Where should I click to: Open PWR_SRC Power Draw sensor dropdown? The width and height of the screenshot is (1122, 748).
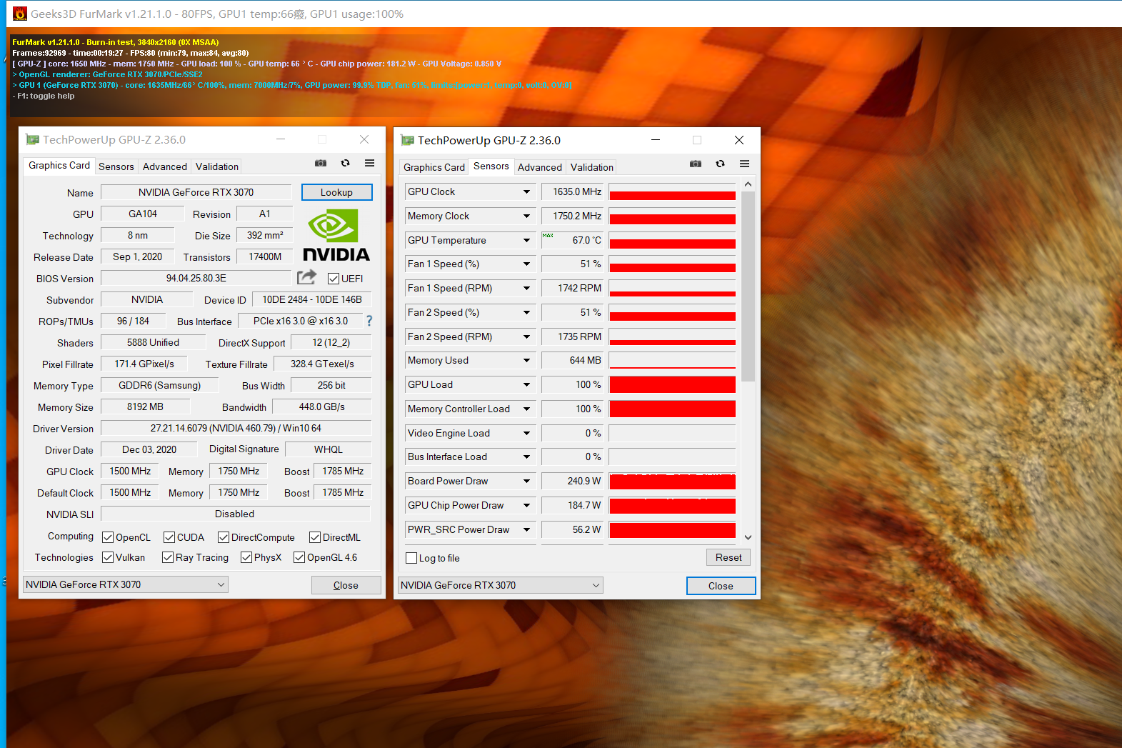(x=526, y=529)
